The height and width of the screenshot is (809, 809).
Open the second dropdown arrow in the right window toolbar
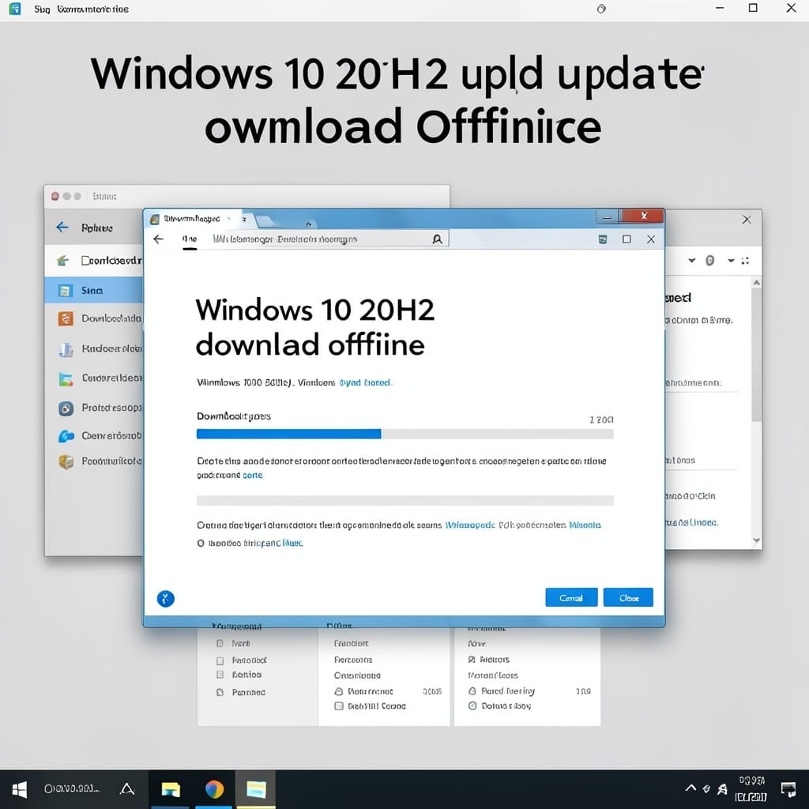(731, 261)
